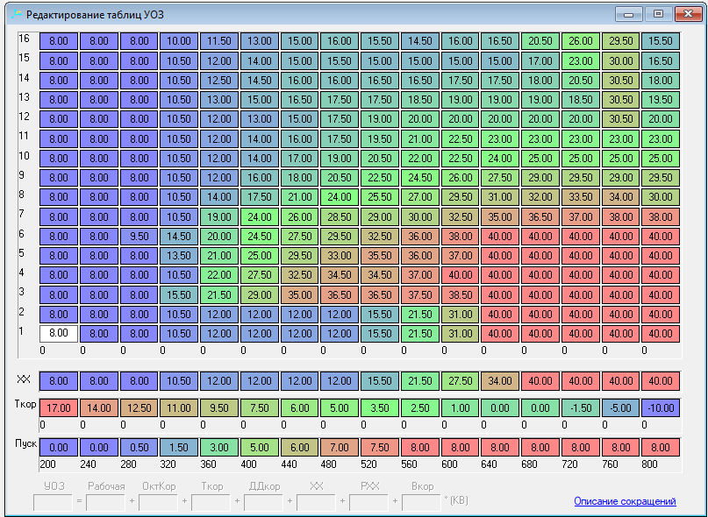Choose the 19.00 cell in row 7
708x517 pixels.
coord(219,216)
